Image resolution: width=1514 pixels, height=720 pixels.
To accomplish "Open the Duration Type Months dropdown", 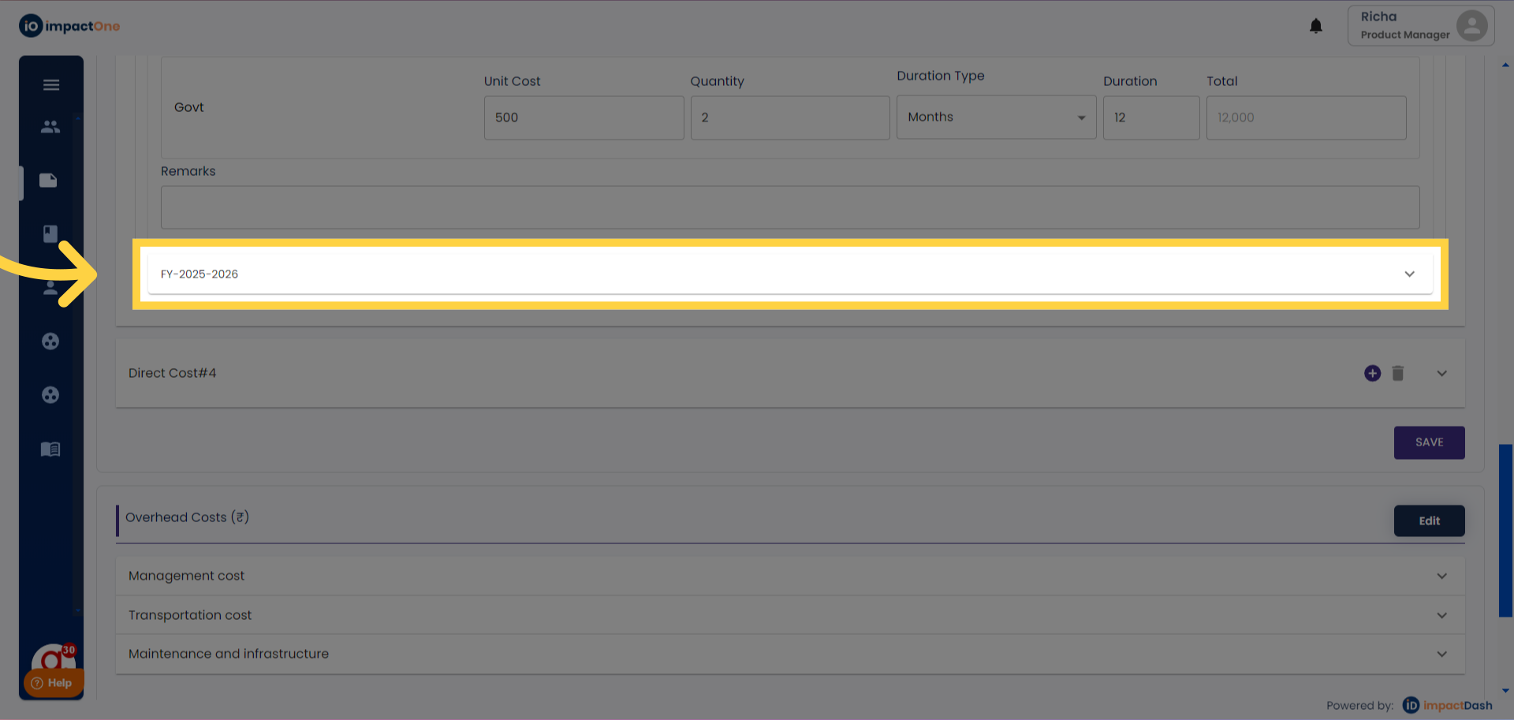I will [x=995, y=118].
